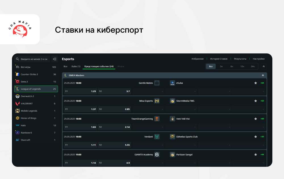The image size is (284, 179).
Task: Select the Dota 2 icon in sidebar
Action: click(18, 82)
